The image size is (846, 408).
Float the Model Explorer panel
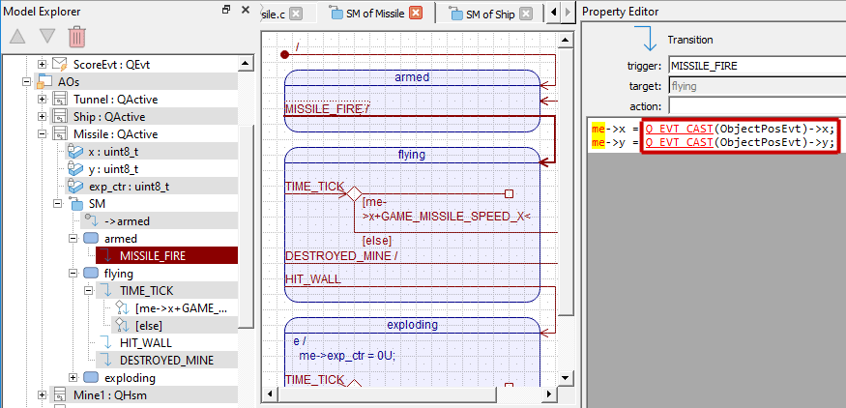pos(225,10)
